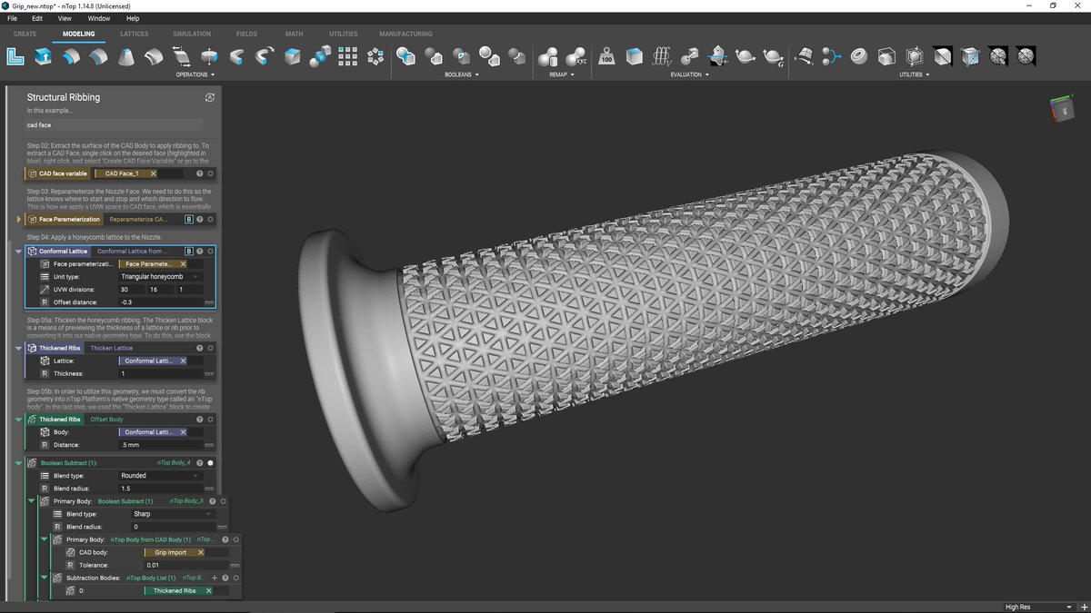Toggle visibility of Primary Body nTop Body_3
Screen dimensions: 1091x613
click(x=224, y=501)
